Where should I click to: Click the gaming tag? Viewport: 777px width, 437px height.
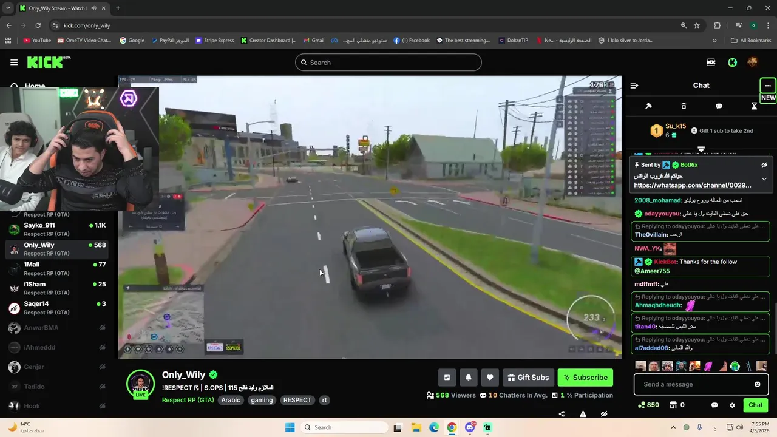click(262, 400)
